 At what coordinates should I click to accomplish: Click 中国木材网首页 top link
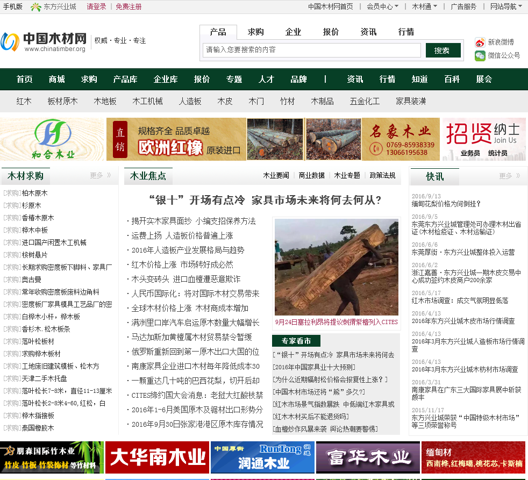[331, 6]
